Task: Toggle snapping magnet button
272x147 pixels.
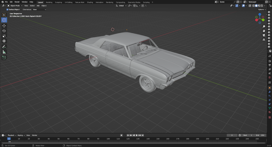Action: (x=134, y=6)
